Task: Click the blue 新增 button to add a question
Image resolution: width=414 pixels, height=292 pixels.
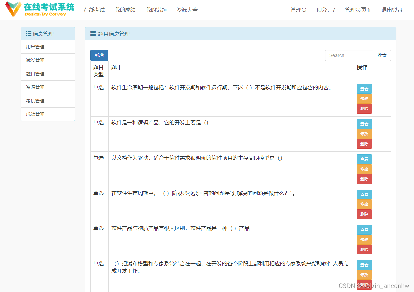Action: pos(99,55)
